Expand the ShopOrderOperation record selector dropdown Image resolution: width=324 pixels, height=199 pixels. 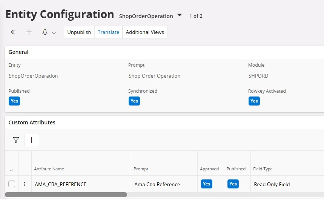point(180,15)
